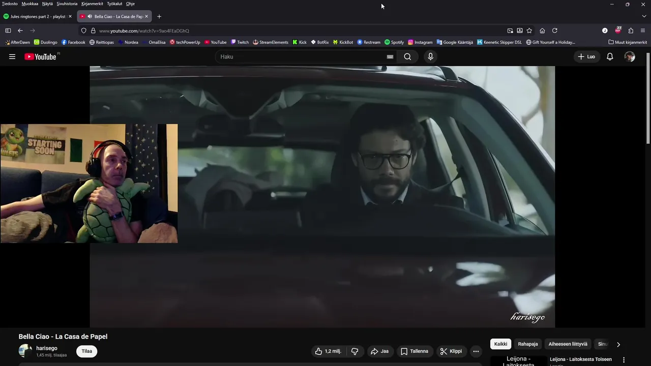Open the harisego channel name
Image resolution: width=651 pixels, height=366 pixels.
47,348
